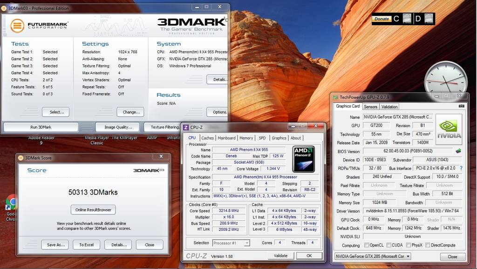This screenshot has width=477, height=269.
Task: Enable the CUDA checkbox in GPU-Z
Action: (389, 245)
